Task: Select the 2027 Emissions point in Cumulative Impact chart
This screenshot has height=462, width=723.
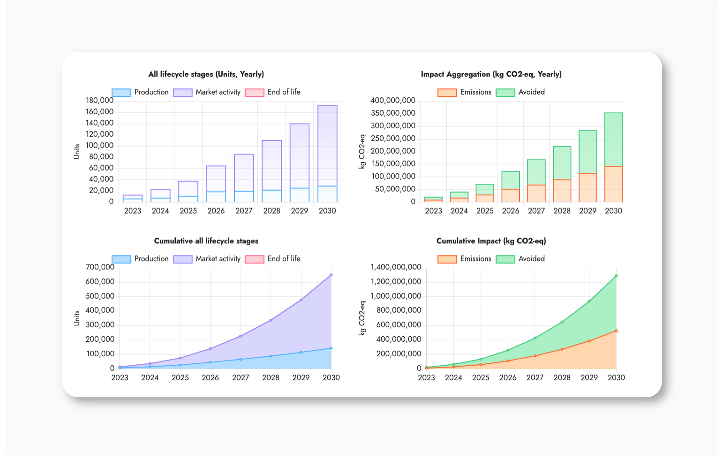Action: 535,356
